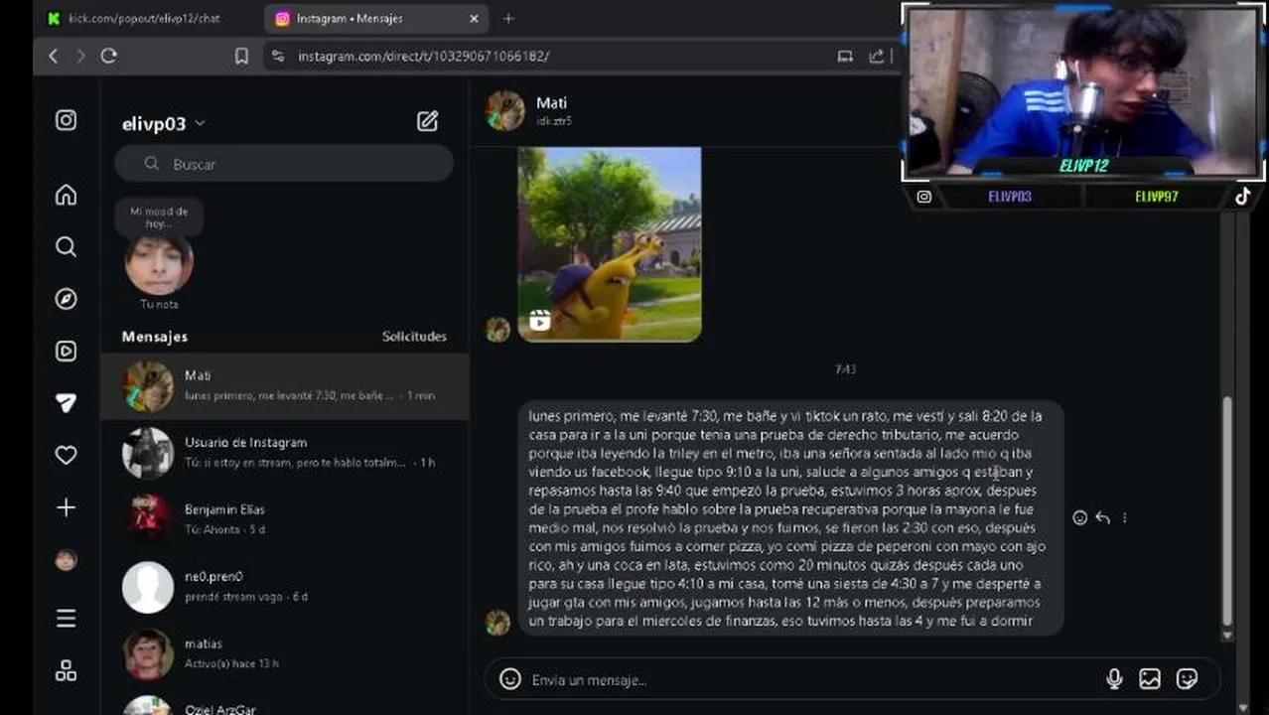Click Mati avatar next to reel

(x=497, y=330)
